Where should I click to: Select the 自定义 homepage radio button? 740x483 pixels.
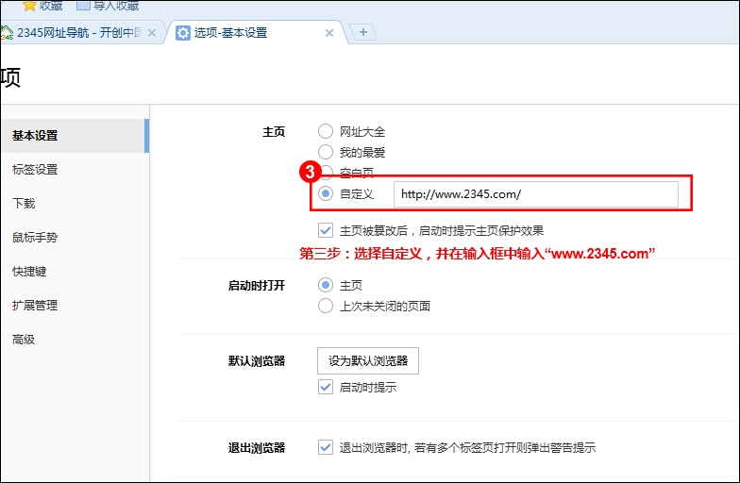(325, 193)
